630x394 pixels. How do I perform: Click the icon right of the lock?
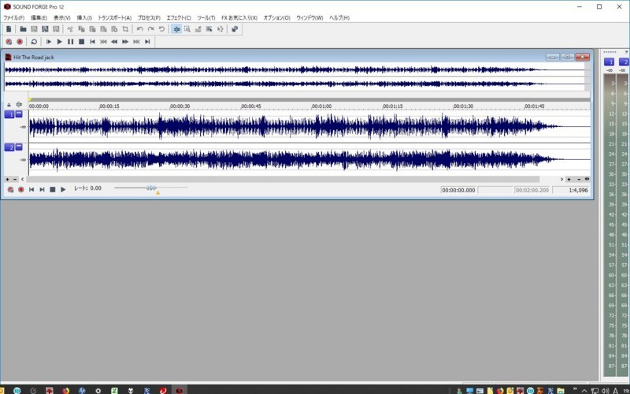(x=19, y=105)
